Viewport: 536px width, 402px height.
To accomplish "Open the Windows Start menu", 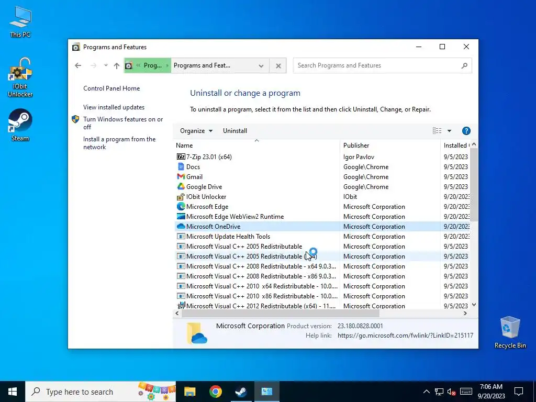I will [x=13, y=392].
